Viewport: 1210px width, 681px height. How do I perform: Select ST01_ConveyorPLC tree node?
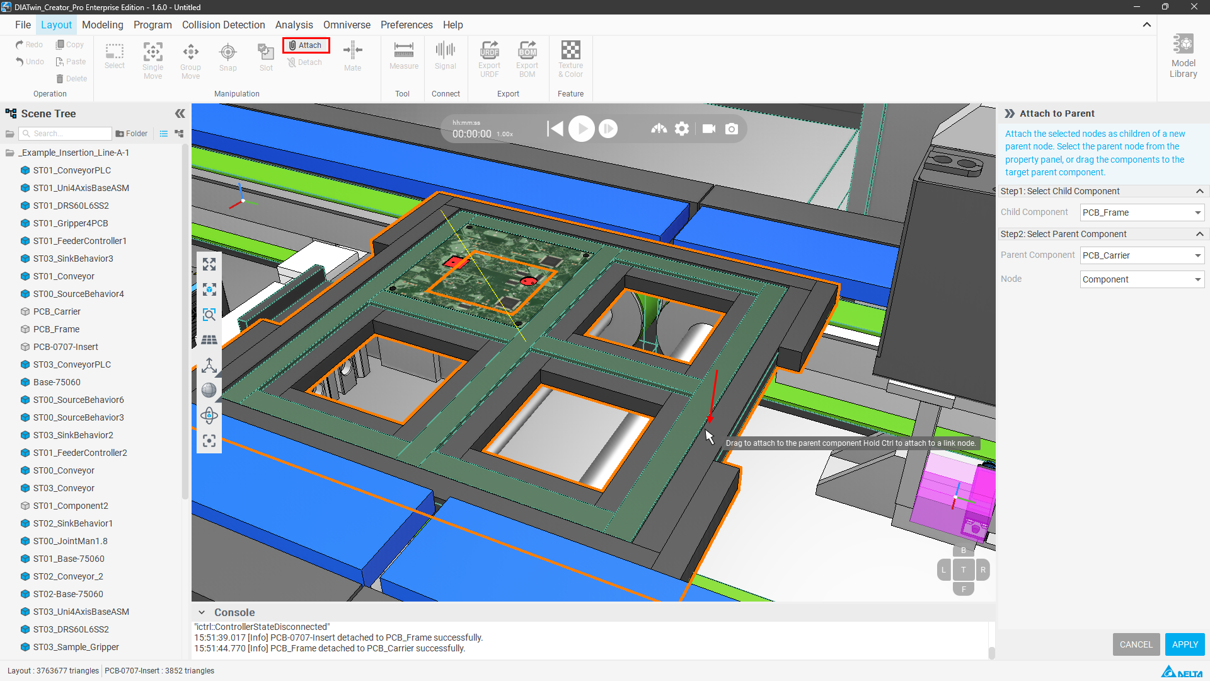[72, 170]
